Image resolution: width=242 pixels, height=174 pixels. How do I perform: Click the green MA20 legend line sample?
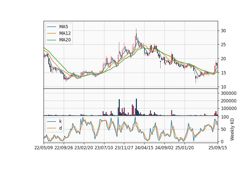pos(51,40)
